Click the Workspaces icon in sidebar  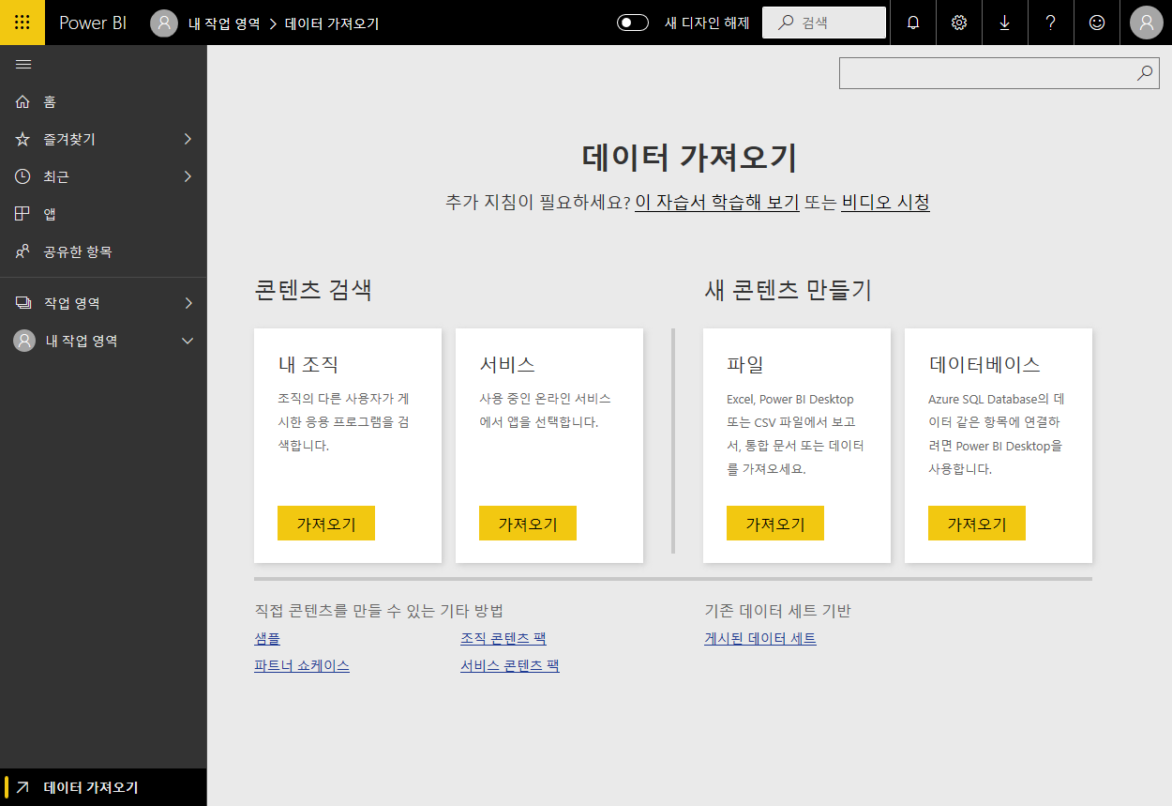click(x=23, y=303)
